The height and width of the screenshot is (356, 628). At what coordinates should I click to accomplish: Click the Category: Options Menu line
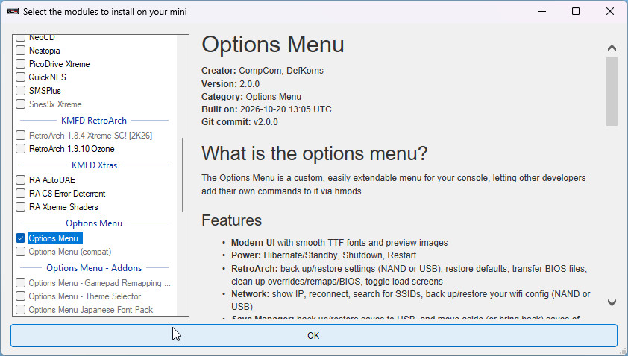tap(251, 97)
